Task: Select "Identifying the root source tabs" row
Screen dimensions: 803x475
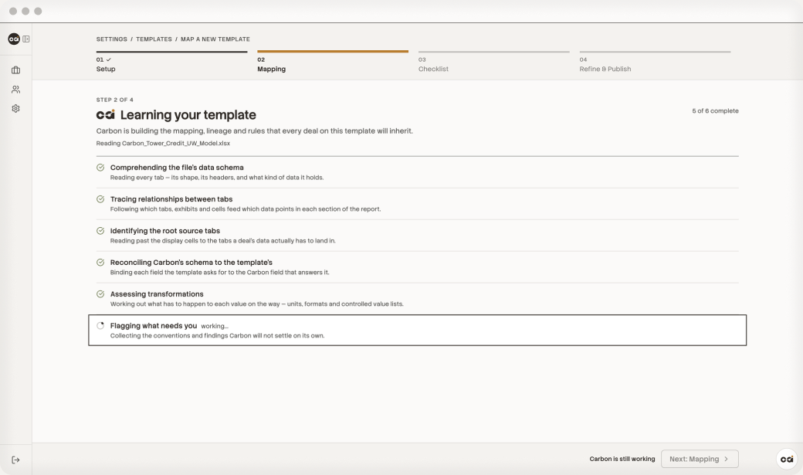Action: [x=418, y=236]
